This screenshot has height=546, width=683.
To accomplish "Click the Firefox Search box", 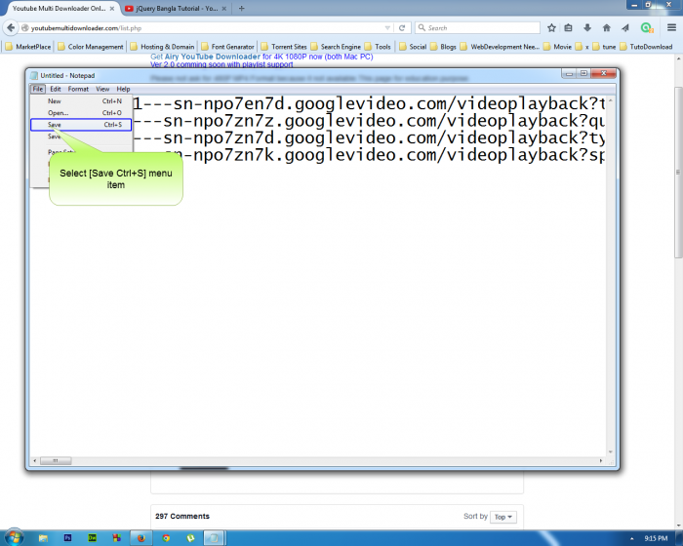I will point(477,28).
